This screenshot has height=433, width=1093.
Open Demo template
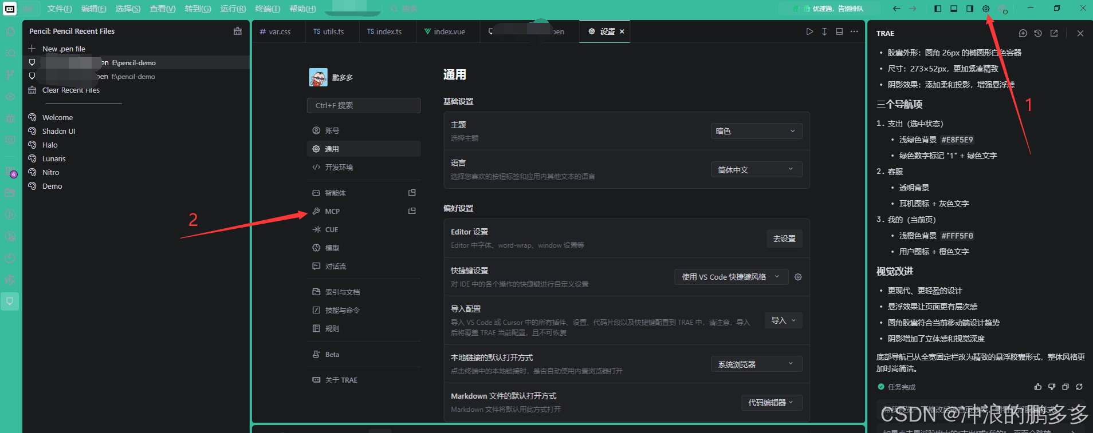click(x=52, y=186)
